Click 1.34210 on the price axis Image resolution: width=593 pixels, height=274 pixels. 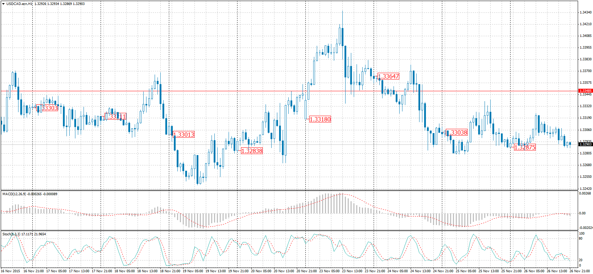pos(586,24)
